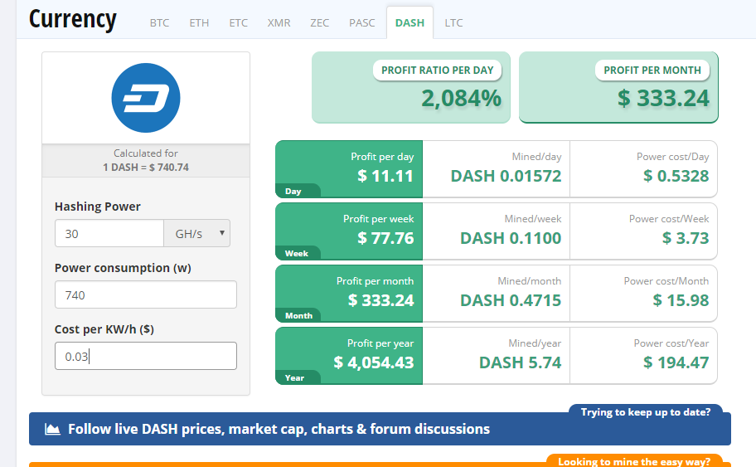
Task: Click the DASH coin logo
Action: click(x=146, y=98)
